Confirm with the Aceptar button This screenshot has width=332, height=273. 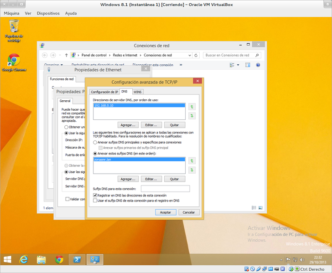click(x=166, y=212)
